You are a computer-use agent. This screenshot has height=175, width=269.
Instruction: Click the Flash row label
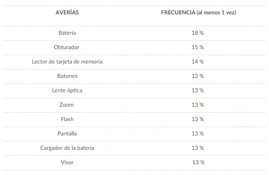pyautogui.click(x=67, y=119)
